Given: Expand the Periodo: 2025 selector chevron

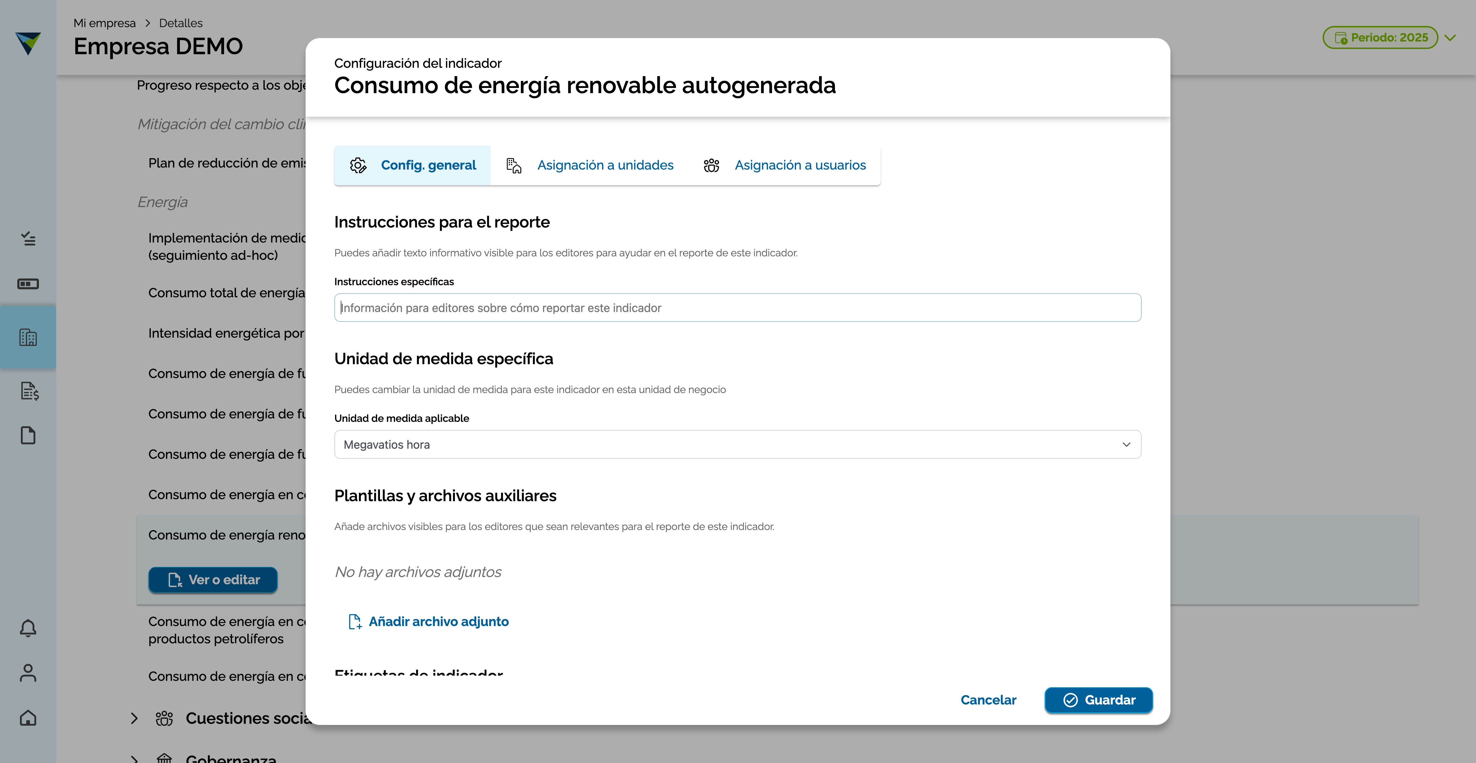Looking at the screenshot, I should (x=1450, y=38).
